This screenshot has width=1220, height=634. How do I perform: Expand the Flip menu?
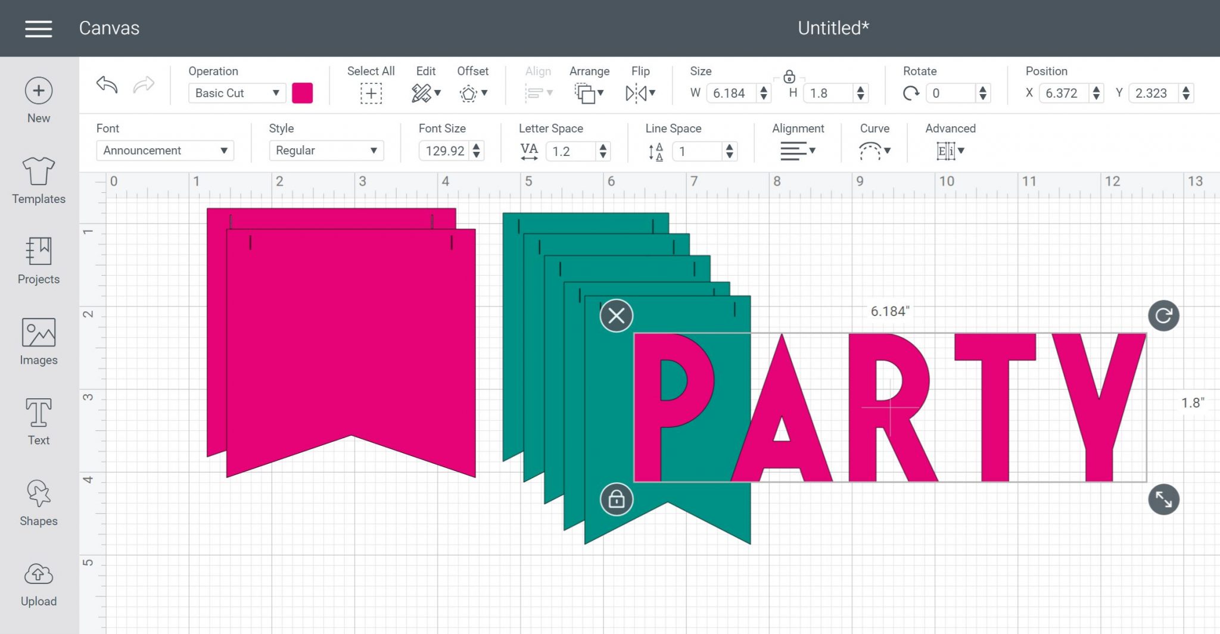tap(640, 93)
